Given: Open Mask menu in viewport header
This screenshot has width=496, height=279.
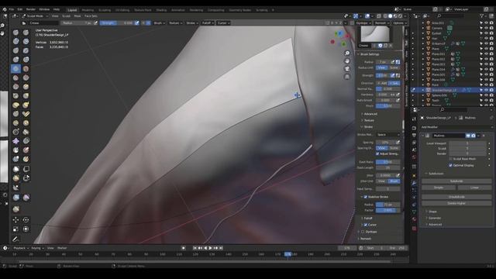Looking at the screenshot, I should pos(77,15).
